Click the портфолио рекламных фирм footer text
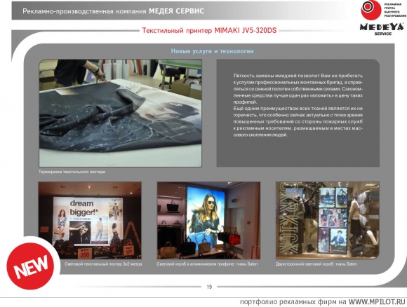This screenshot has height=307, width=407. 293,302
